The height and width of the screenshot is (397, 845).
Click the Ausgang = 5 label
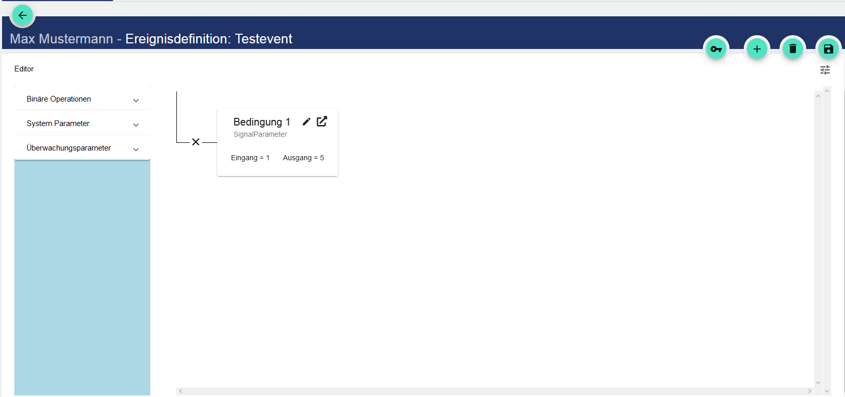303,158
